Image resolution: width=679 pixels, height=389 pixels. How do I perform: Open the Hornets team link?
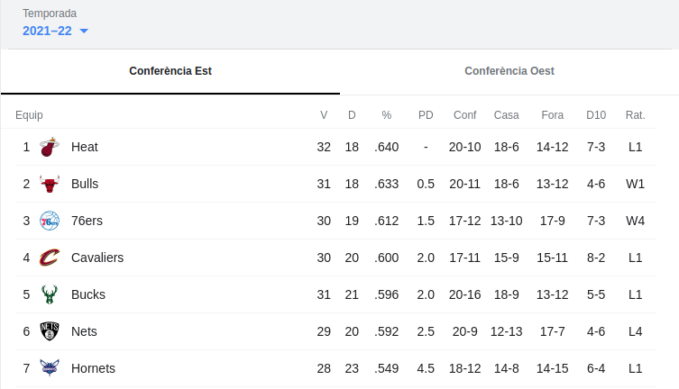93,368
